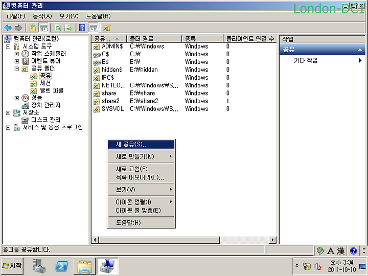Select the hidden$ share icon

(x=97, y=70)
